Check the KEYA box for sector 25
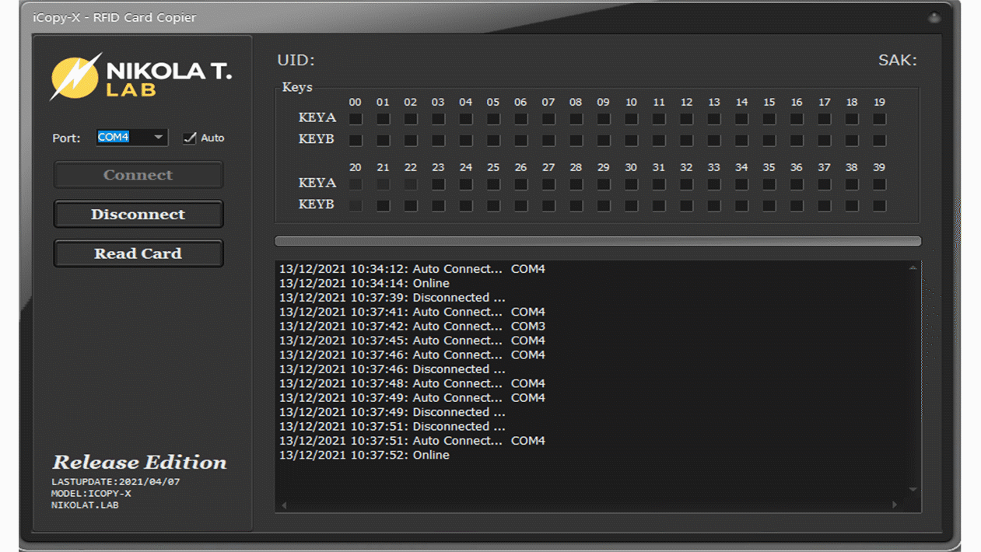 (x=493, y=184)
